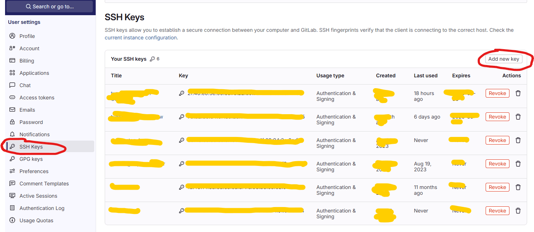Open the Authentication Log page
The image size is (534, 232).
point(42,208)
